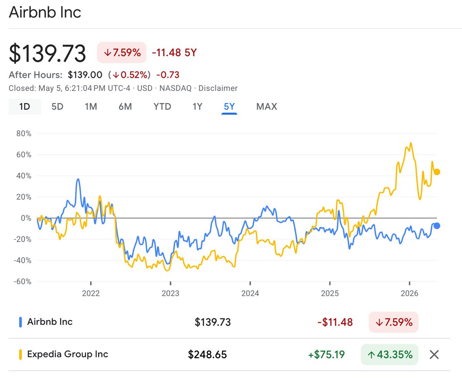Click the 7.59% badge in Airbnb row
The image size is (462, 378).
click(x=393, y=322)
